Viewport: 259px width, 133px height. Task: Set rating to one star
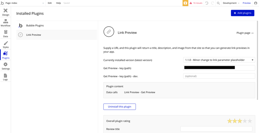point(230,121)
